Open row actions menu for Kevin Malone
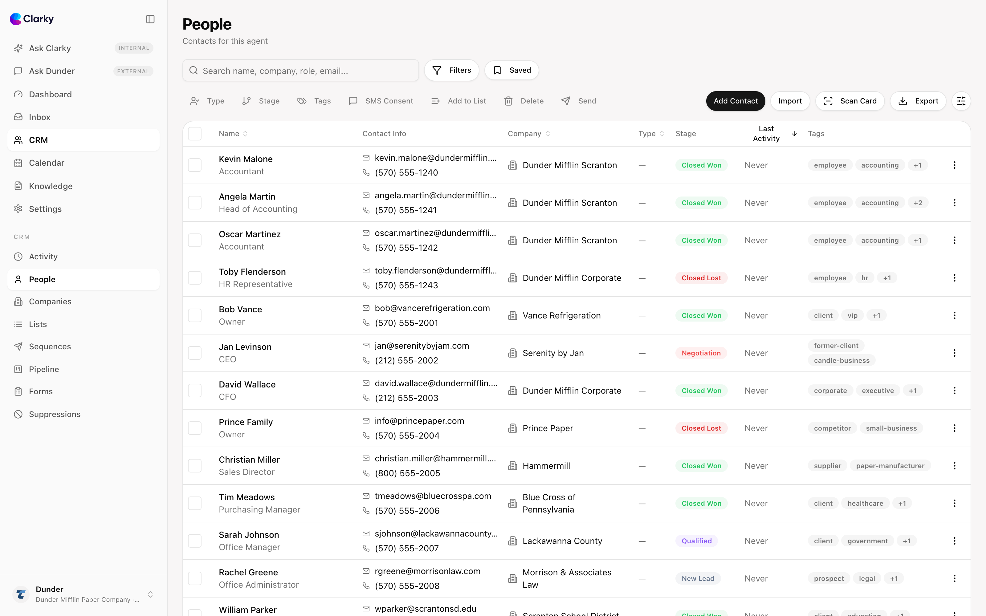Screen dimensions: 986x616 (x=954, y=165)
